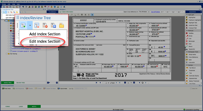Switch to the FORMS tab
The height and width of the screenshot is (111, 203).
pyautogui.click(x=8, y=106)
